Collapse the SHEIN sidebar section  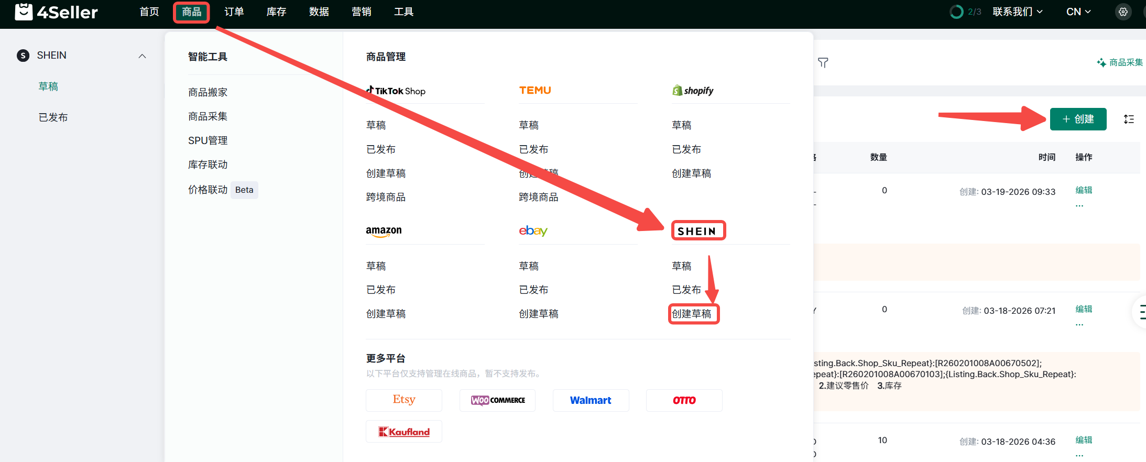(x=142, y=56)
